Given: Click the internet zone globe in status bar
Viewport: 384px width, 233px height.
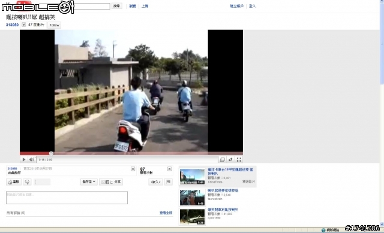Looking at the screenshot, I should point(323,230).
